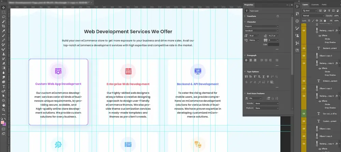Select the Eyedropper tool
341x152 pixels.
click(x=3, y=31)
